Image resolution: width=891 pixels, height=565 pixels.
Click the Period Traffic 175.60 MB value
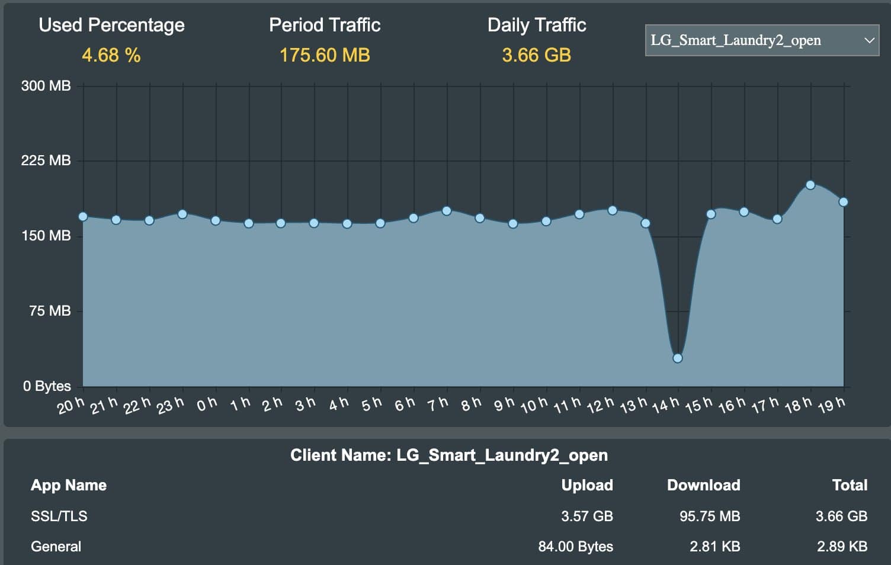pyautogui.click(x=325, y=55)
